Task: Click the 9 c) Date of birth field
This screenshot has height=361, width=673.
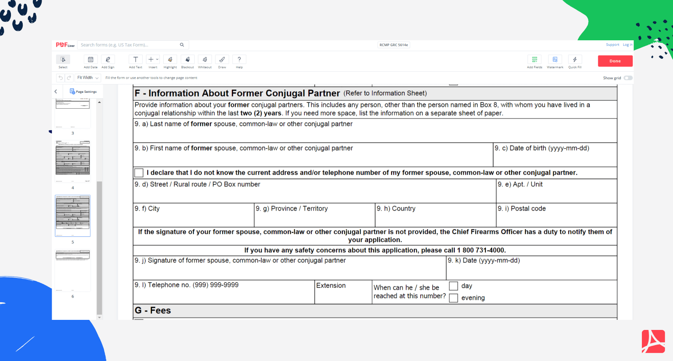Action: tap(555, 155)
